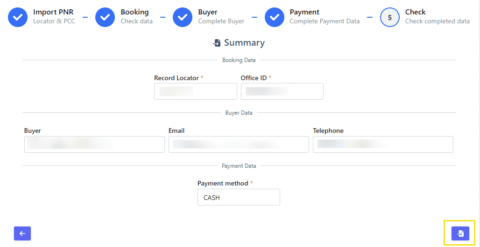Image resolution: width=480 pixels, height=247 pixels.
Task: Click the 'Complete Buyer' step subtitle
Action: coord(221,21)
